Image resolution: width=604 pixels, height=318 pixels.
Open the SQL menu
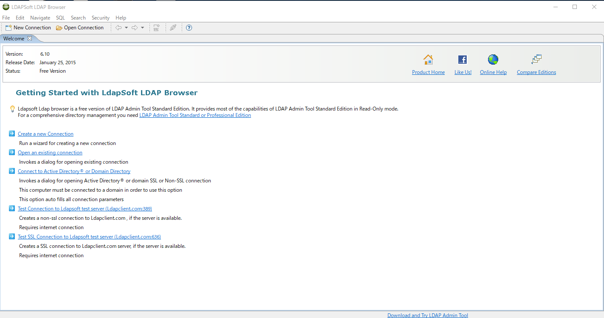click(60, 18)
